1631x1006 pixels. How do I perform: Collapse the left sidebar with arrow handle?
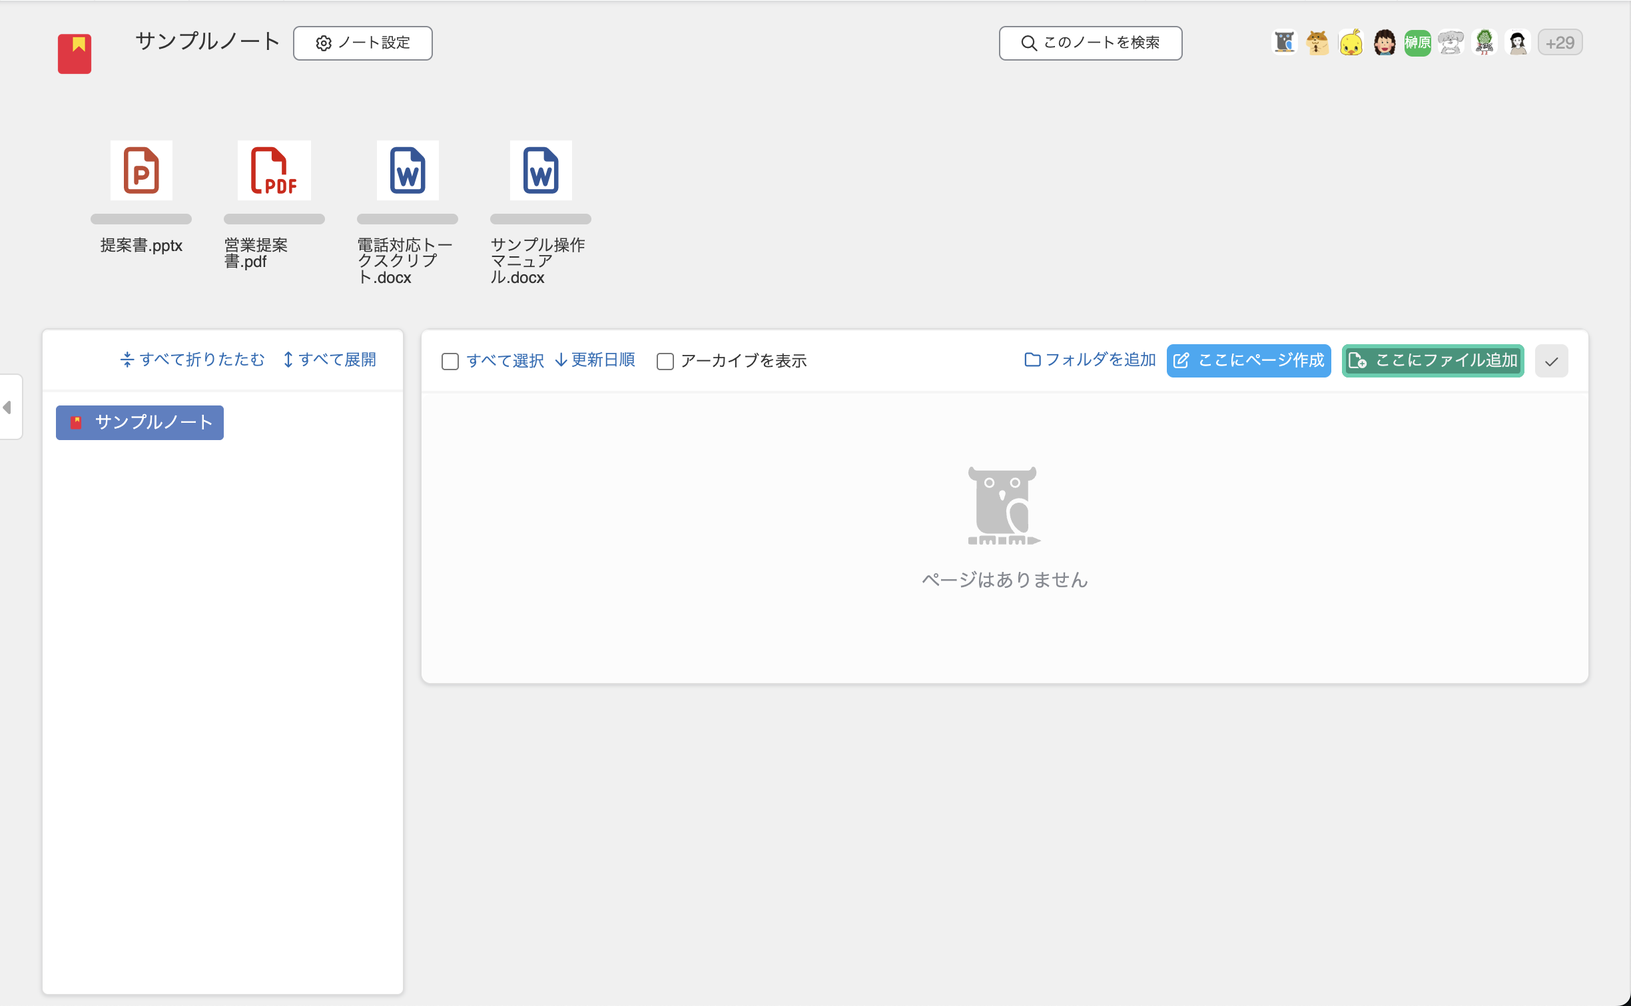(8, 407)
